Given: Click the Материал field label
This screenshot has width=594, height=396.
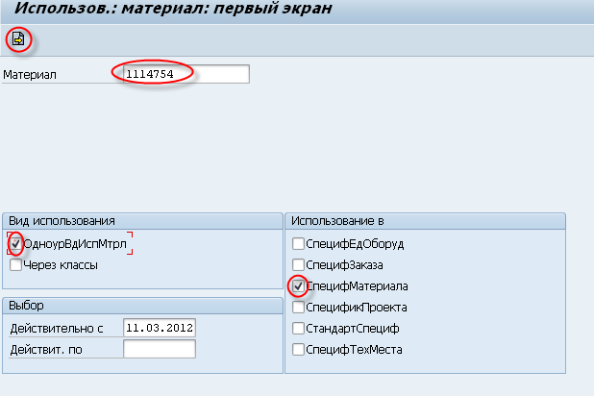Looking at the screenshot, I should tap(30, 75).
